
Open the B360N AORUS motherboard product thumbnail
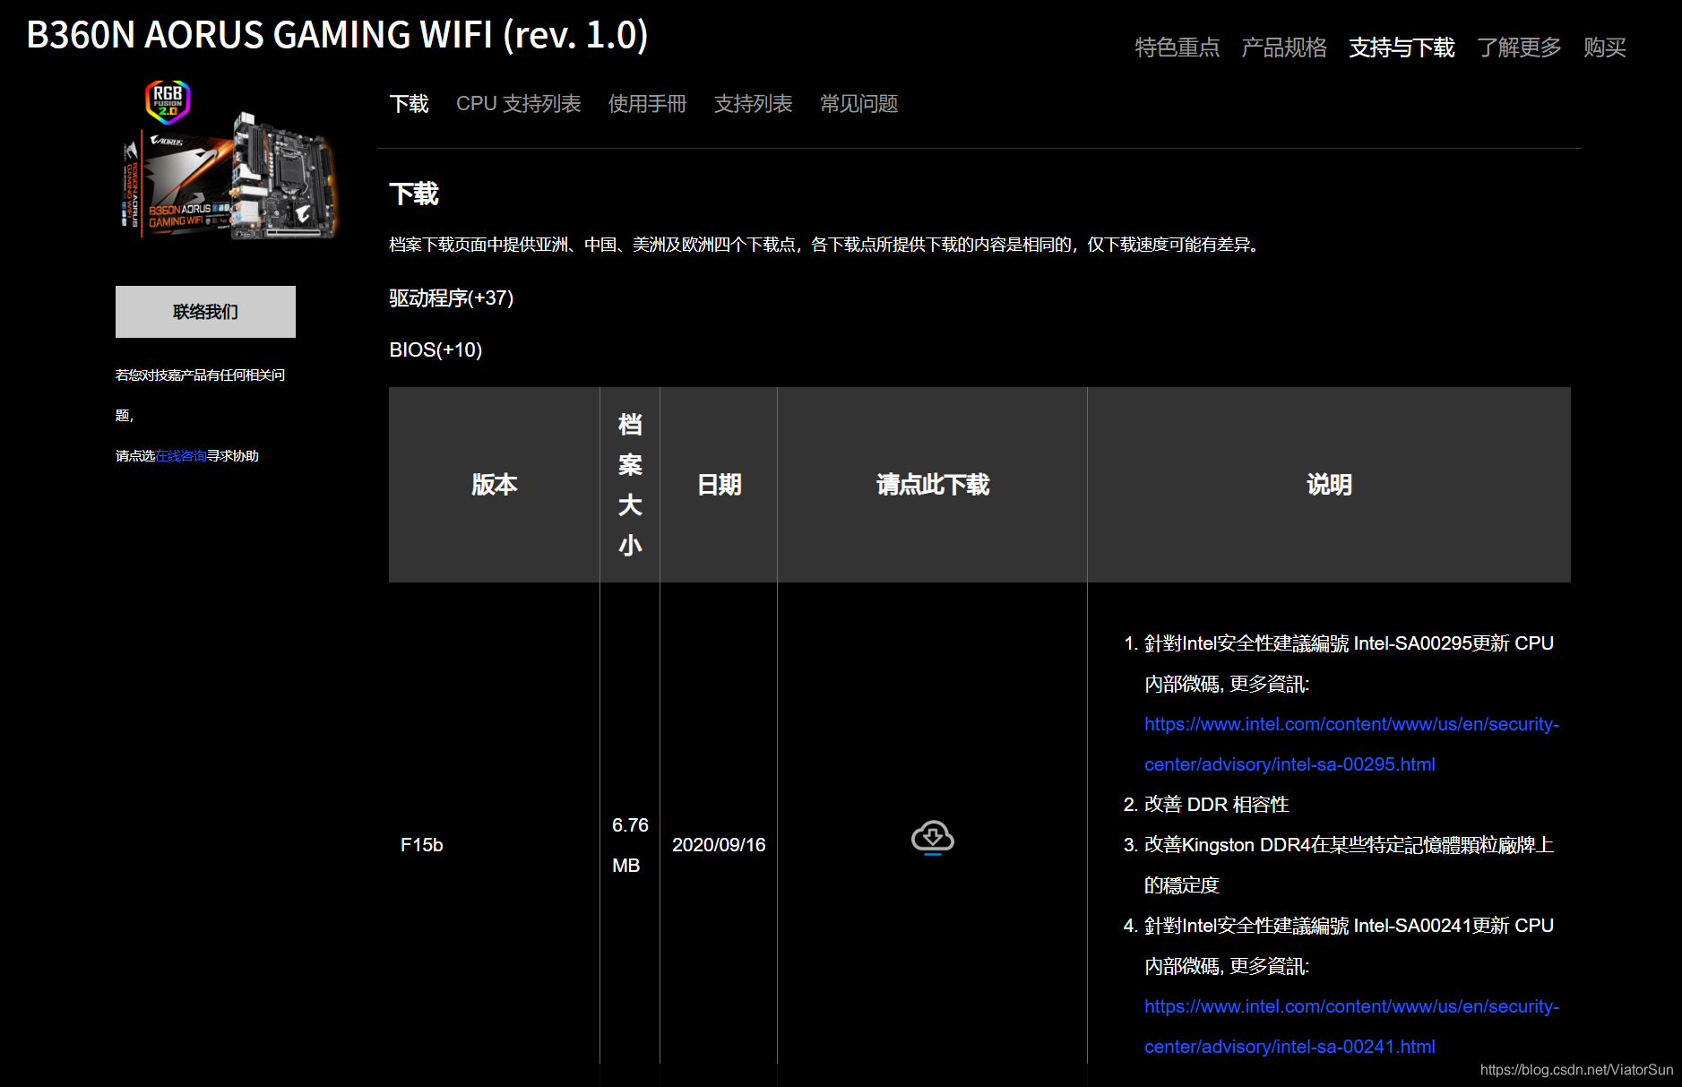pos(231,176)
